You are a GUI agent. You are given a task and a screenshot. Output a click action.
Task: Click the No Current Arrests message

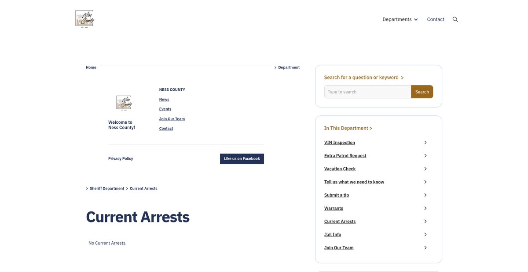pos(107,243)
